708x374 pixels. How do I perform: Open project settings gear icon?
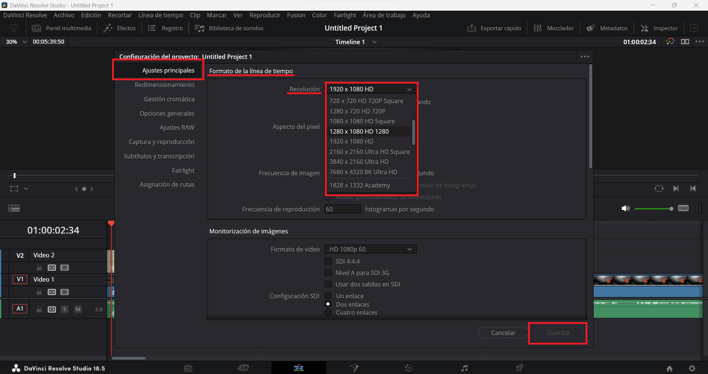pyautogui.click(x=692, y=368)
